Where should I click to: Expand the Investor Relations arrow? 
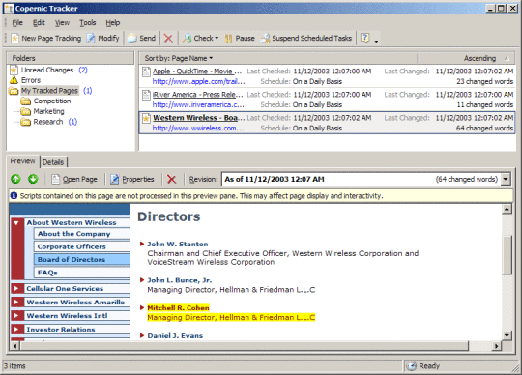16,329
